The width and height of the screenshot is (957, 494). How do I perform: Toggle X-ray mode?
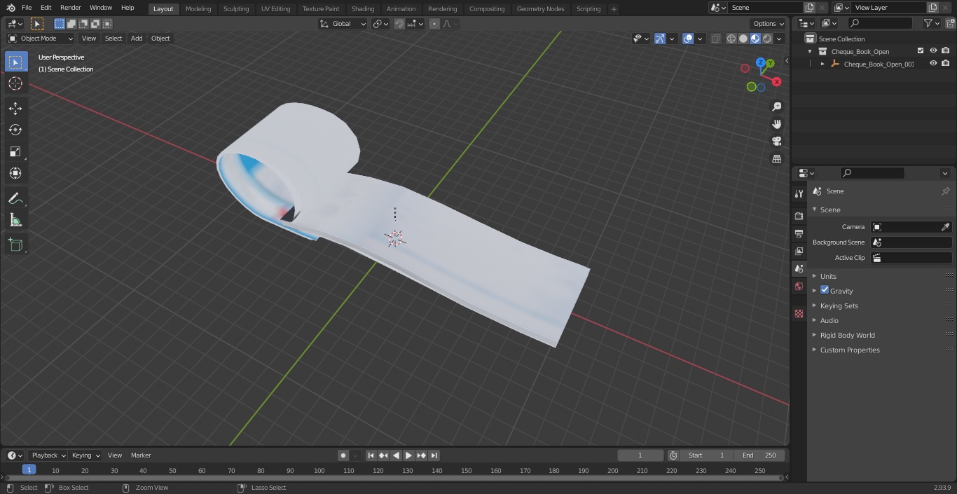click(715, 39)
